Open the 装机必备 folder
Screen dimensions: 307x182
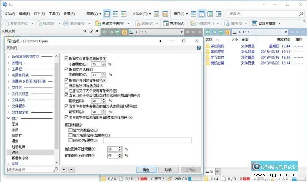[217, 63]
